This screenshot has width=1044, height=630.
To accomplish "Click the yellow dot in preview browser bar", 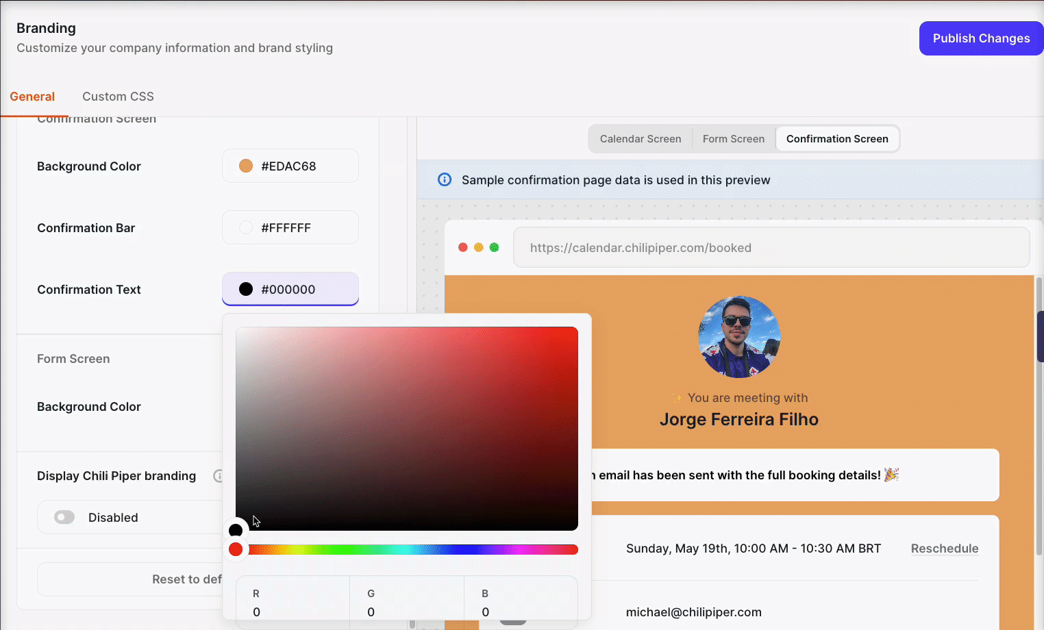I will pyautogui.click(x=479, y=247).
